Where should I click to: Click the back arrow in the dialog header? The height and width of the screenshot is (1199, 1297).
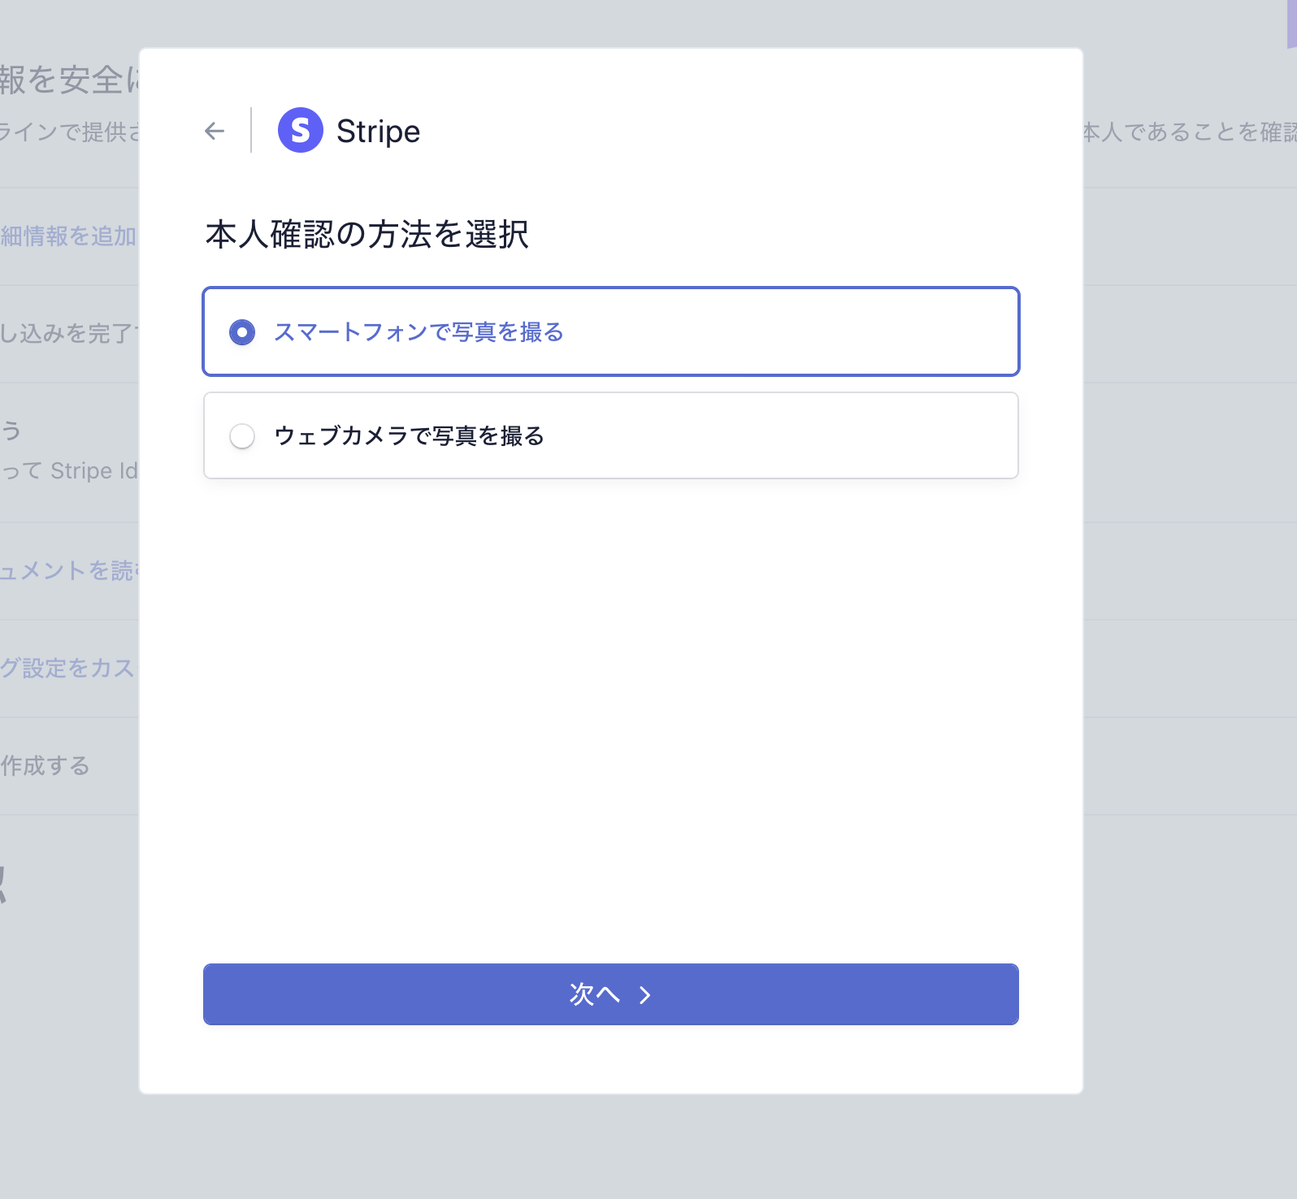pos(215,131)
